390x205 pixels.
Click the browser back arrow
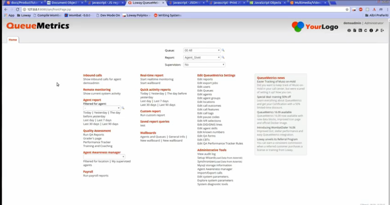[x=6, y=9]
